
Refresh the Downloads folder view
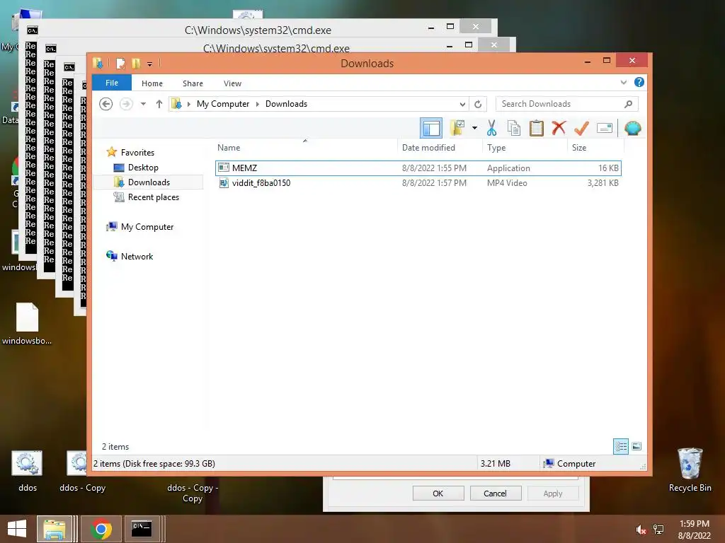(x=478, y=104)
